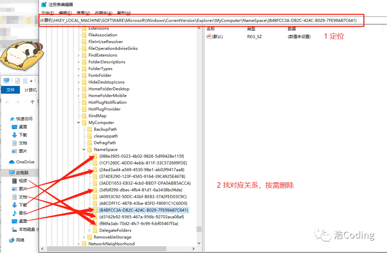Open the 编辑(E) menu
This screenshot has width=387, height=253.
66,13
